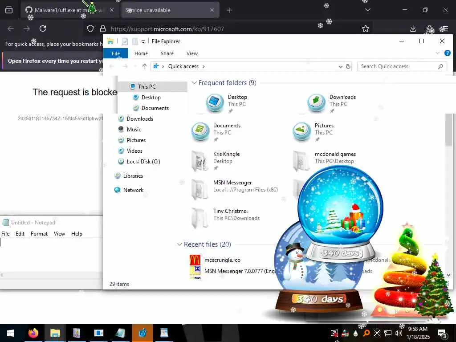Open the Home ribbon tab
Image resolution: width=456 pixels, height=342 pixels.
pos(141,53)
